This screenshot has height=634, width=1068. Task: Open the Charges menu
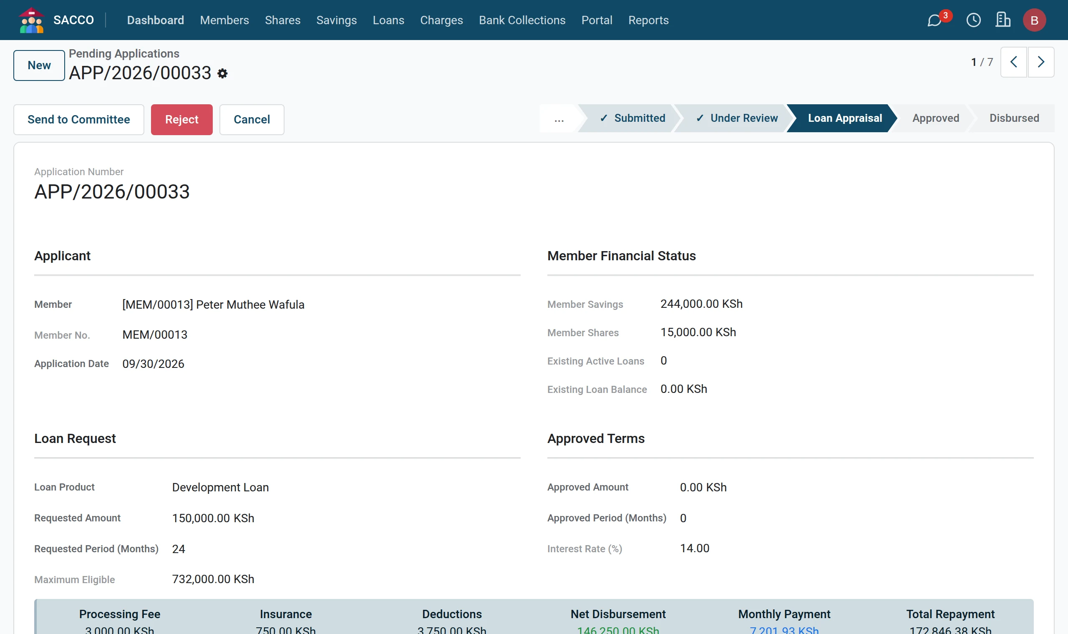[441, 20]
